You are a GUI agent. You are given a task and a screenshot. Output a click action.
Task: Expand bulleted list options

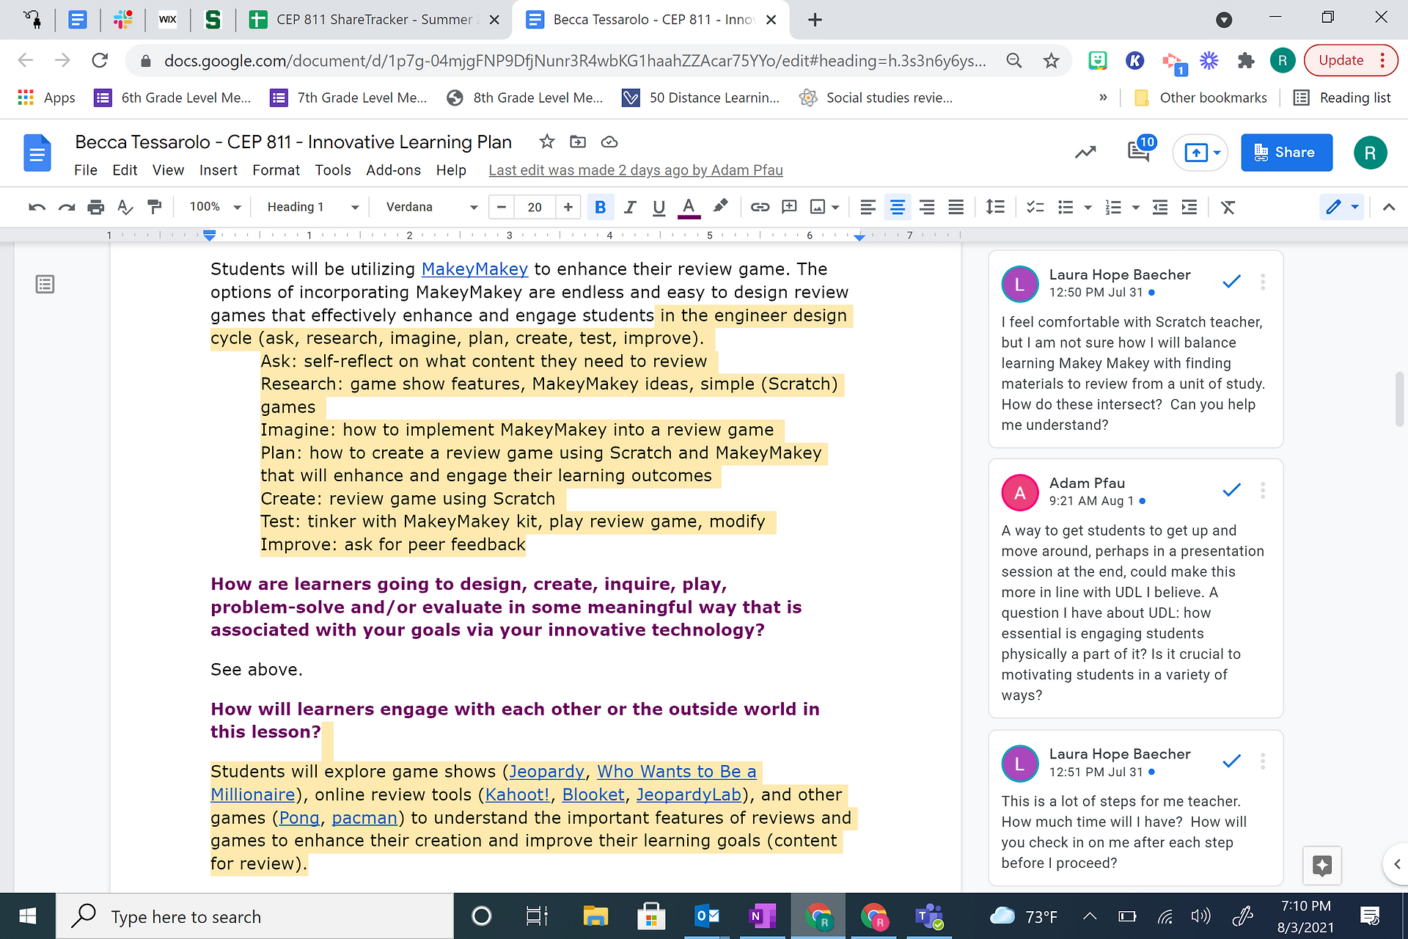[1088, 208]
